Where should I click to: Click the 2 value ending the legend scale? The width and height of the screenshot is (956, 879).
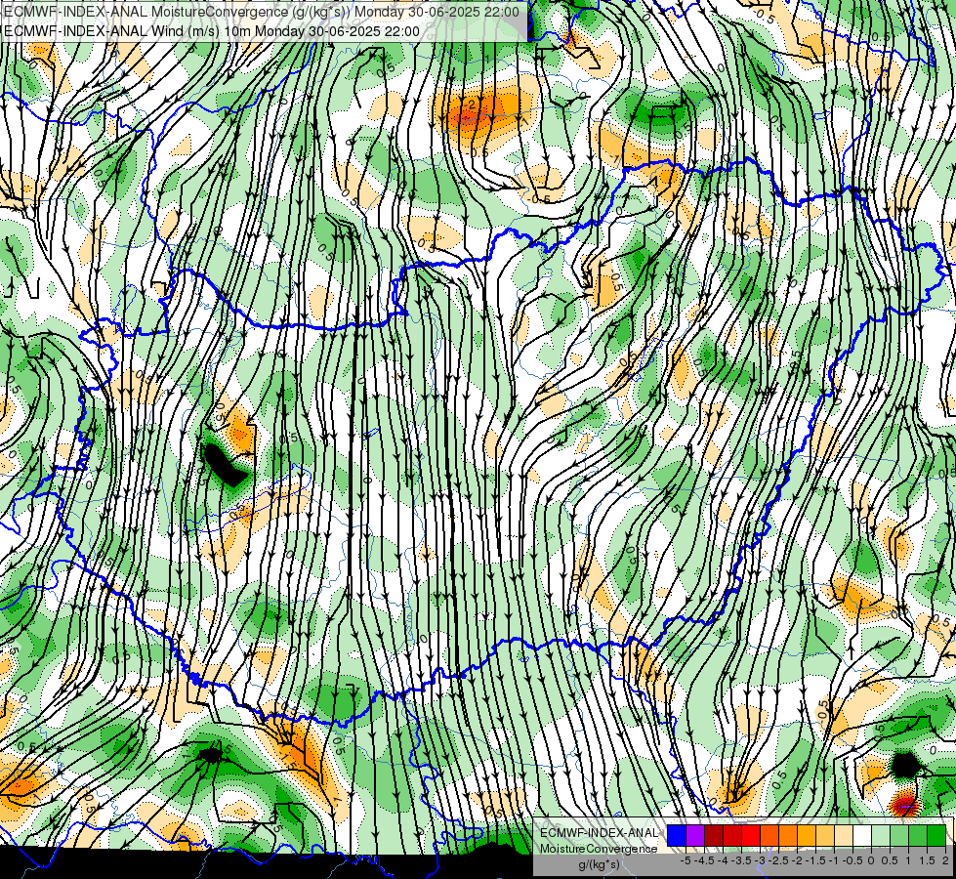[x=945, y=860]
